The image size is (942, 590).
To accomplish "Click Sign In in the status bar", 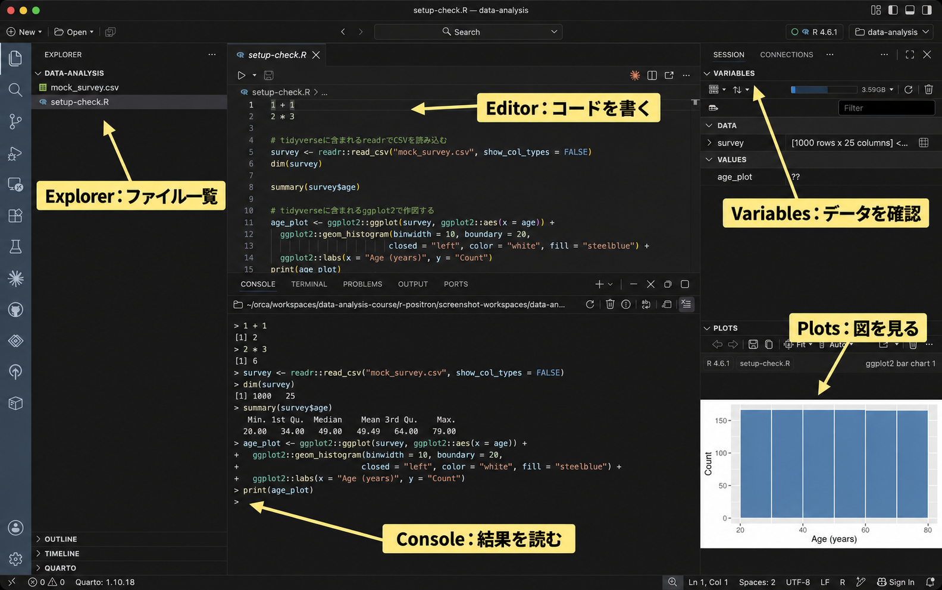I will 896,582.
